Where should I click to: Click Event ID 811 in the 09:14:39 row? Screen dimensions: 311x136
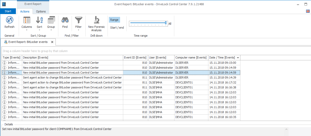tap(135, 77)
